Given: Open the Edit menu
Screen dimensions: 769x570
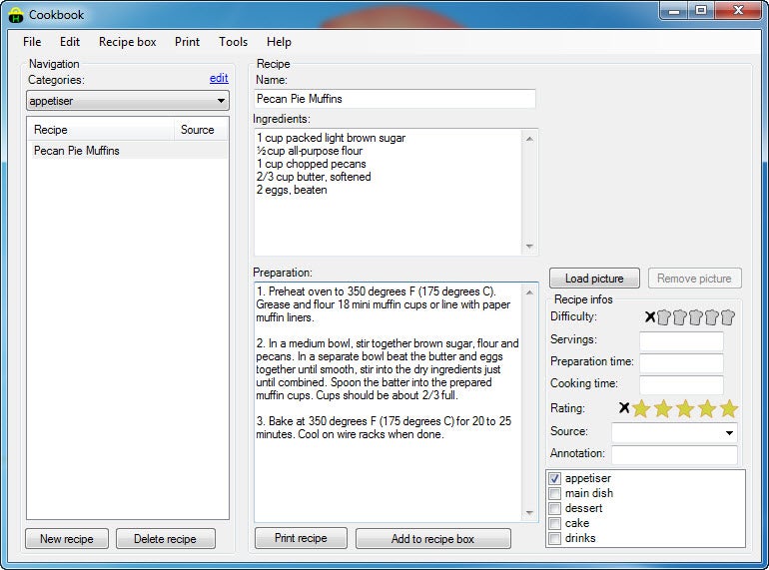Looking at the screenshot, I should click(x=70, y=42).
